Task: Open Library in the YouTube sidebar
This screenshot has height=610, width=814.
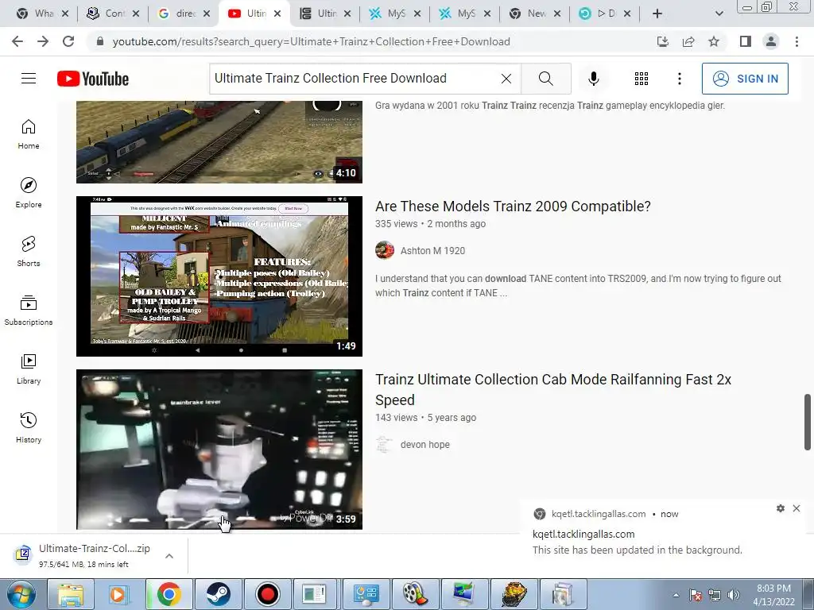Action: tap(29, 369)
